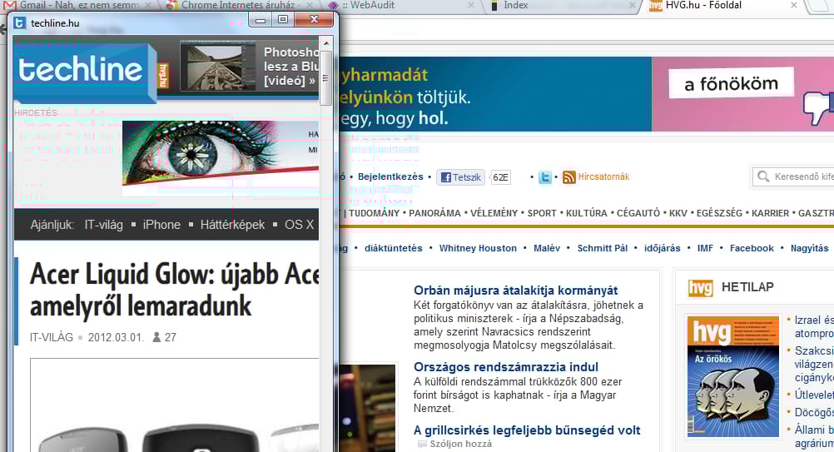Open TUDOMÁNY in HVG menu

[374, 213]
